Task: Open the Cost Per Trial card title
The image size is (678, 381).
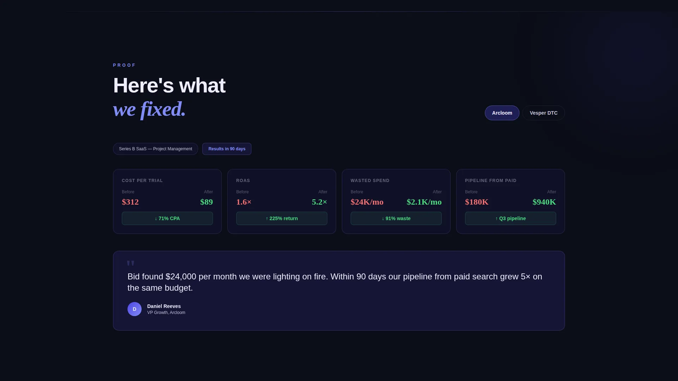Action: click(142, 181)
